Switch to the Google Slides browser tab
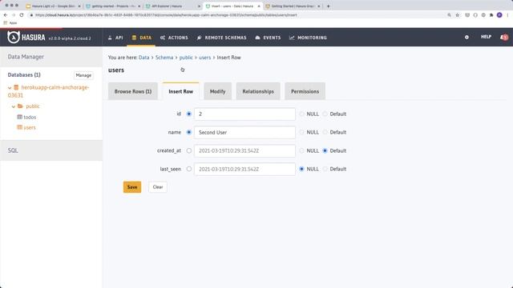 tap(54, 6)
